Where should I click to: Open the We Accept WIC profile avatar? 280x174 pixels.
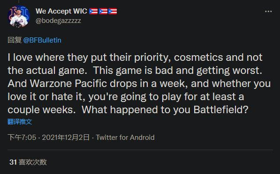coord(19,16)
